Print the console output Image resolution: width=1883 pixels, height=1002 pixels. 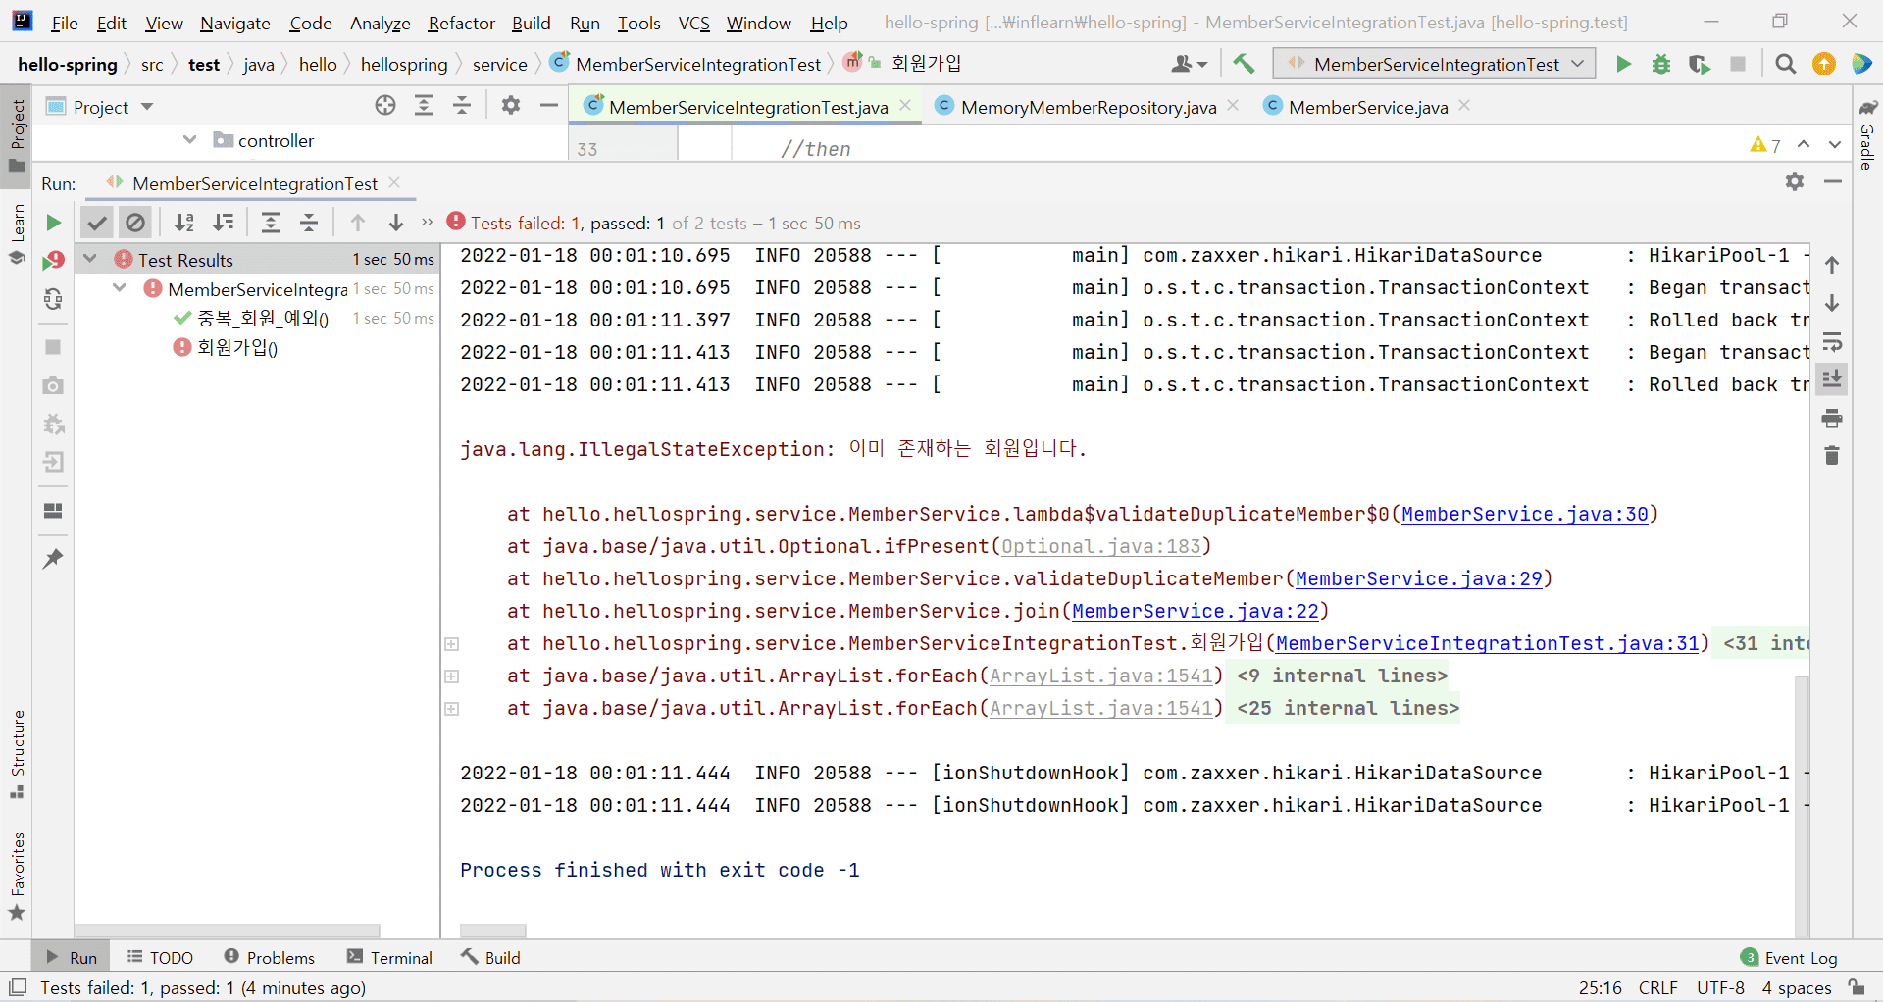1832,420
